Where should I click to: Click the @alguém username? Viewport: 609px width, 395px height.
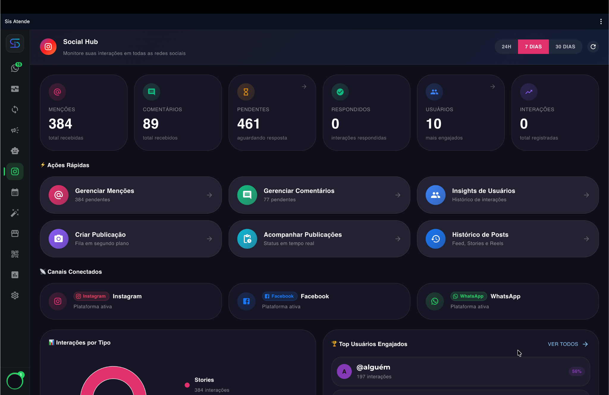[x=373, y=367]
